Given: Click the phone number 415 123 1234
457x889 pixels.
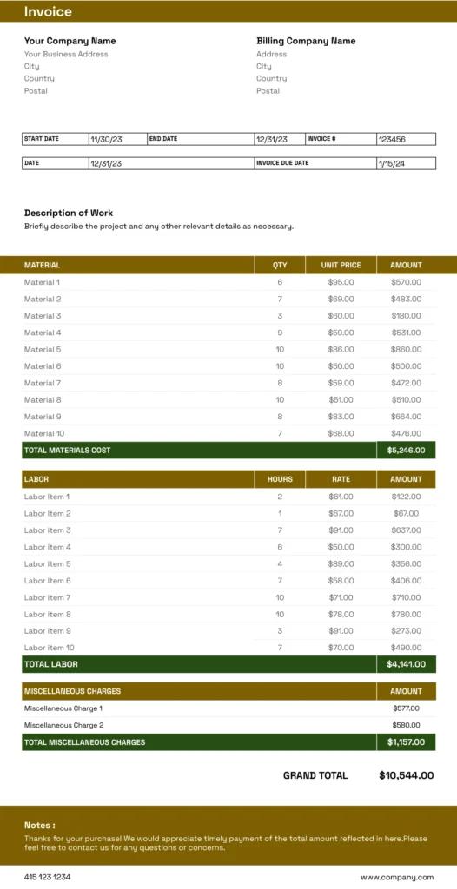Looking at the screenshot, I should point(48,877).
